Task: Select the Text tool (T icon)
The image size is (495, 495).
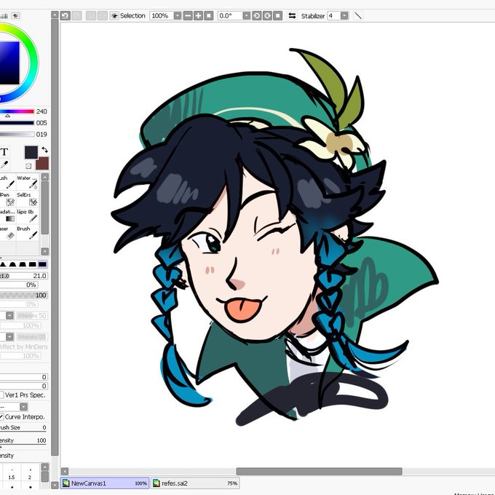Action: pos(4,152)
